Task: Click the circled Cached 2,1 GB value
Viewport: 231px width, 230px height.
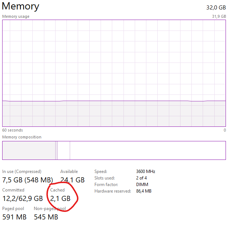Action: [60, 198]
